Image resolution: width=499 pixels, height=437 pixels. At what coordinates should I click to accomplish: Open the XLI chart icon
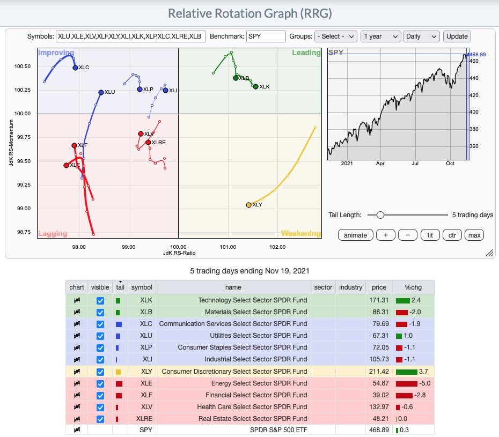[77, 359]
